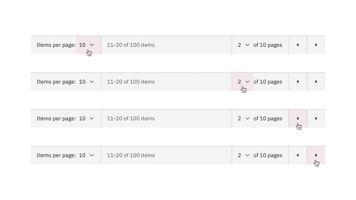Click the '11-20 of 100 items' text in the second bar
356x200 pixels.
(x=130, y=81)
